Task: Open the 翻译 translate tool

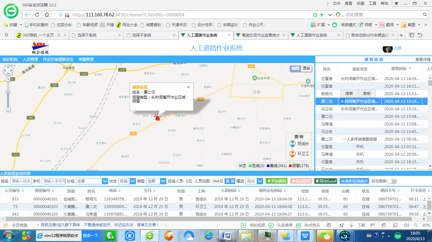Action: pos(386,25)
